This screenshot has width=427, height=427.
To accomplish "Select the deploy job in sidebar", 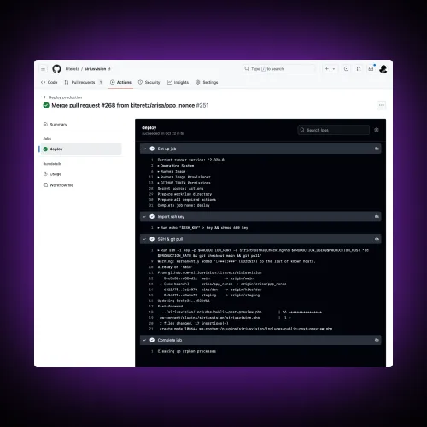I will coord(81,149).
